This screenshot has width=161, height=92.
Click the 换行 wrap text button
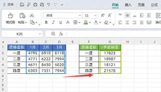click(158, 19)
